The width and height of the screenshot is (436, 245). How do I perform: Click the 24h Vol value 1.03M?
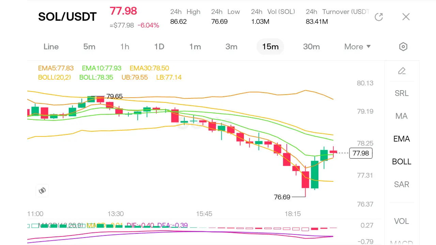click(260, 22)
